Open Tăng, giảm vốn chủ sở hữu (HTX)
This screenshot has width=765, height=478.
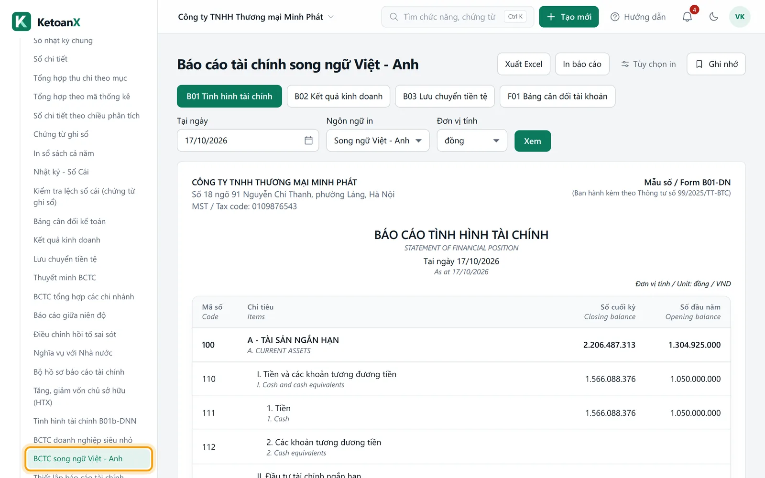tap(79, 396)
